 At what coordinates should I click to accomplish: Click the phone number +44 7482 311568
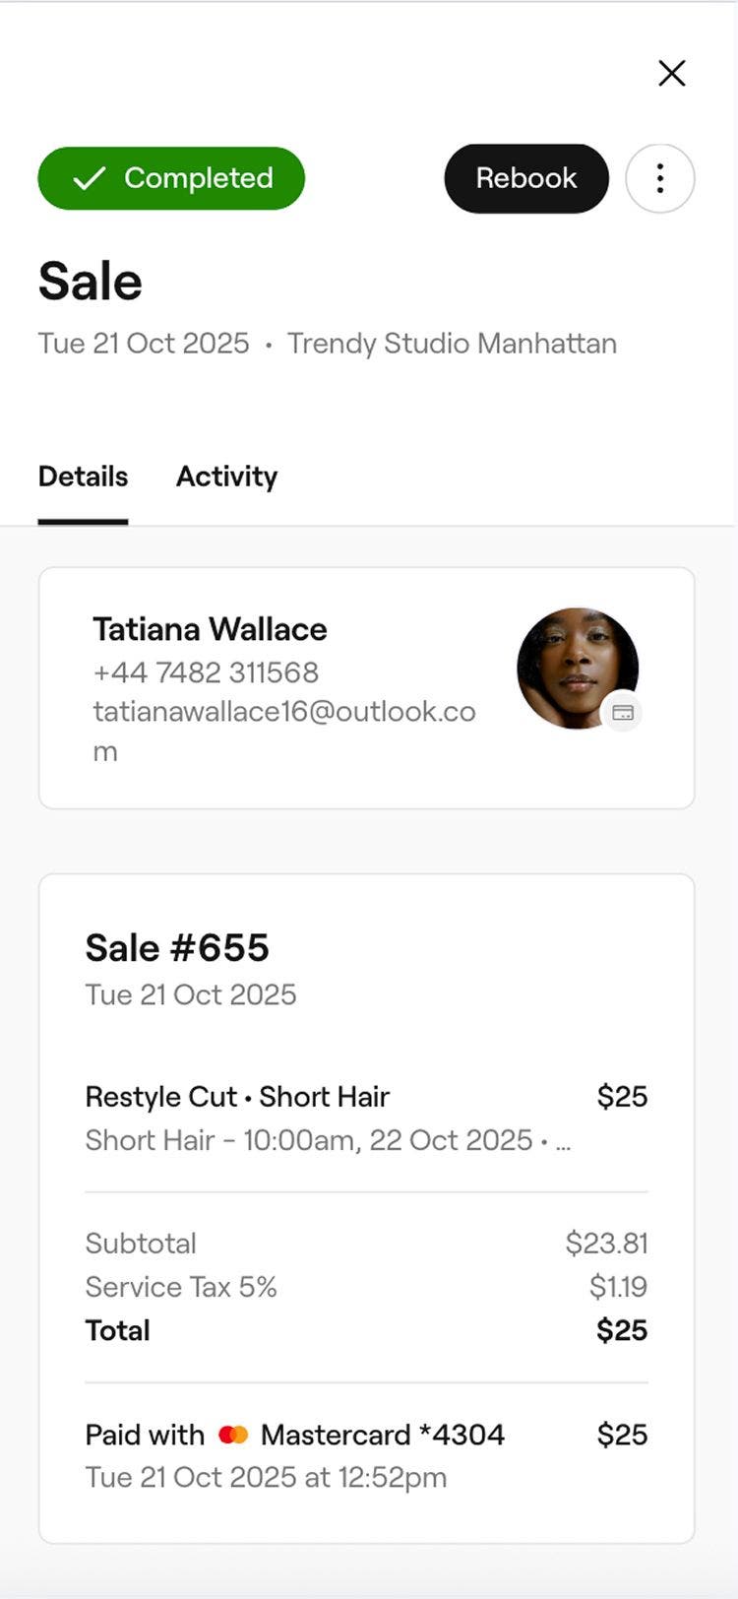pyautogui.click(x=206, y=672)
